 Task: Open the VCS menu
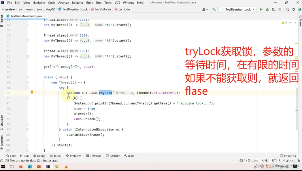coord(117,3)
